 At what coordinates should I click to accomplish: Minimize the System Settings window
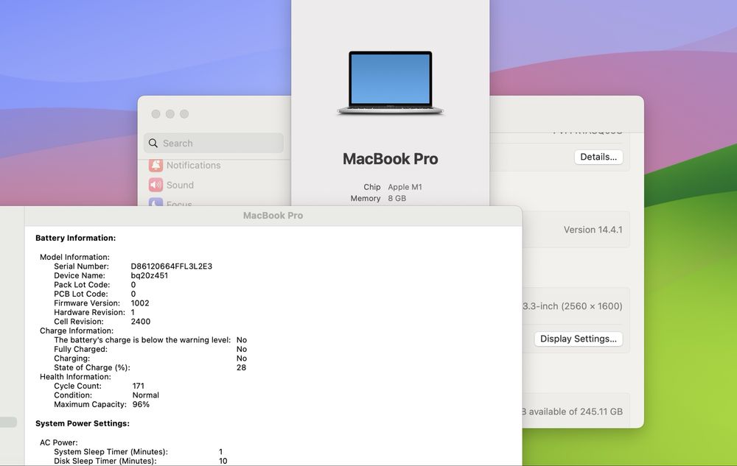point(170,114)
